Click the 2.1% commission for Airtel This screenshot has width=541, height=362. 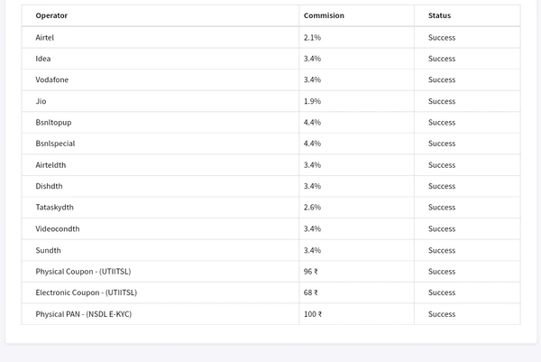coord(312,37)
